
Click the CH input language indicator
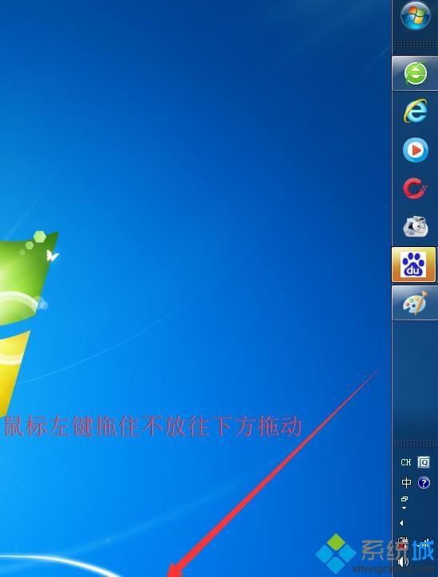405,462
